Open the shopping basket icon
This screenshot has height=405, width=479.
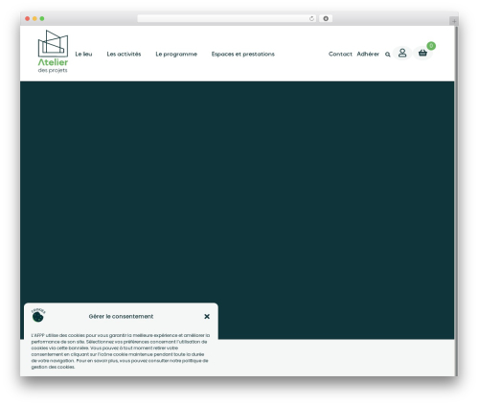[x=422, y=53]
